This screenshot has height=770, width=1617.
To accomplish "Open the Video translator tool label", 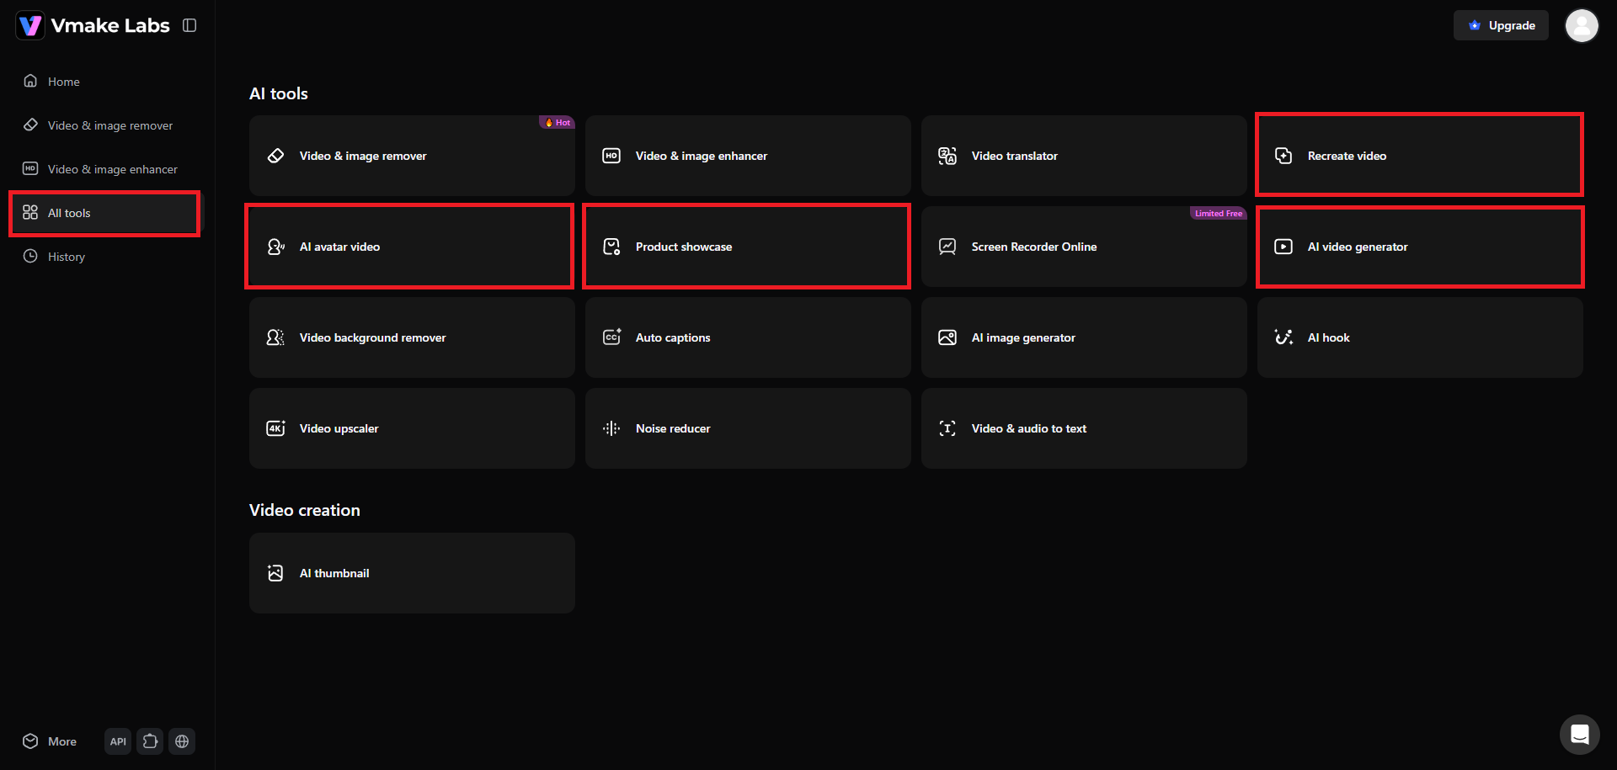I will [x=1014, y=156].
